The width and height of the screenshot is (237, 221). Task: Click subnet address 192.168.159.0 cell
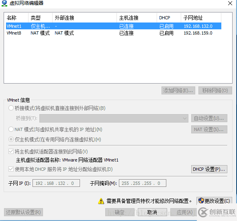tap(198, 33)
